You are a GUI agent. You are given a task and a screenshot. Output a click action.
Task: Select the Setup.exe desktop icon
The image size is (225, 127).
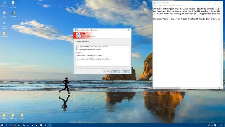click(x=13, y=14)
